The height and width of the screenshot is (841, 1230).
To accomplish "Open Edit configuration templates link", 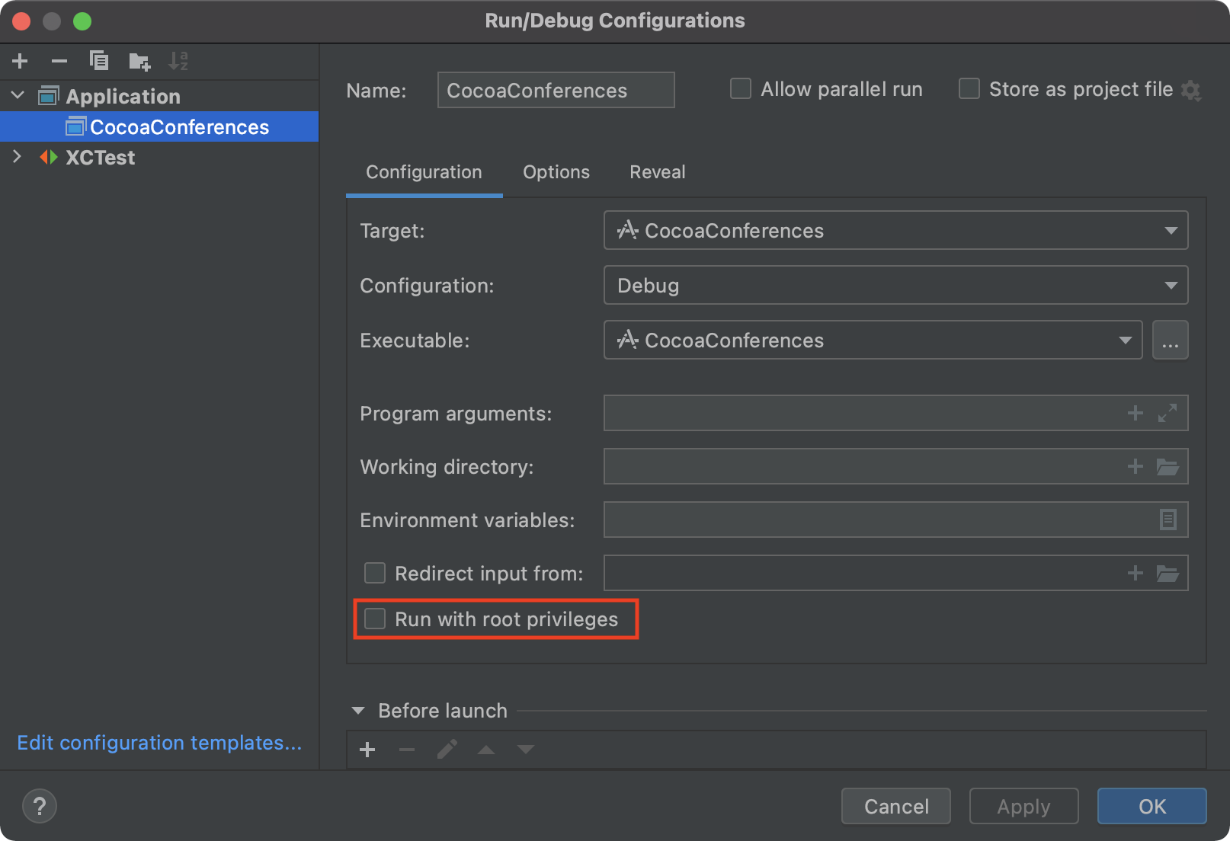I will 159,743.
